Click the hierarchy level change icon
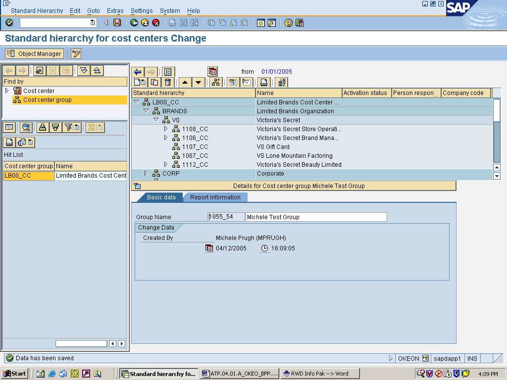Screen dimensions: 507x380 (x=215, y=83)
